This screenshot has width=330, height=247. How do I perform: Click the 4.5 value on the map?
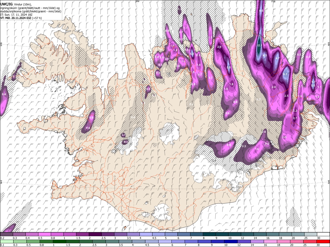coord(265,55)
